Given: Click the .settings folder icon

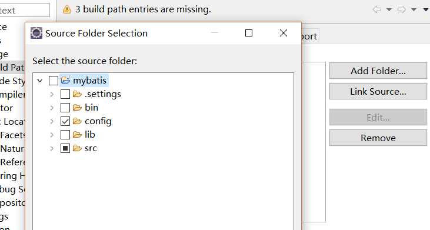Looking at the screenshot, I should click(77, 94).
